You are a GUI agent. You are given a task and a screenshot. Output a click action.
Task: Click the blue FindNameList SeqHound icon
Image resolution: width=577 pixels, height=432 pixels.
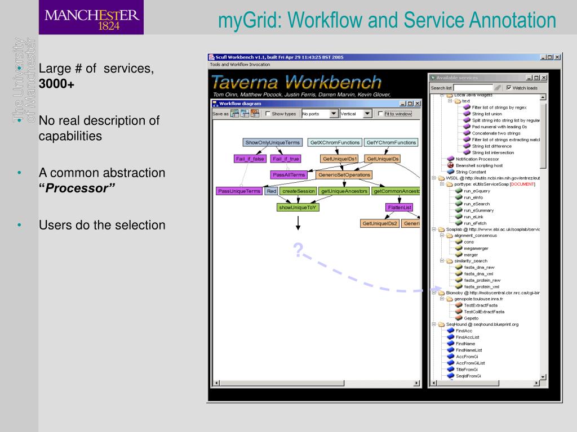(x=450, y=350)
